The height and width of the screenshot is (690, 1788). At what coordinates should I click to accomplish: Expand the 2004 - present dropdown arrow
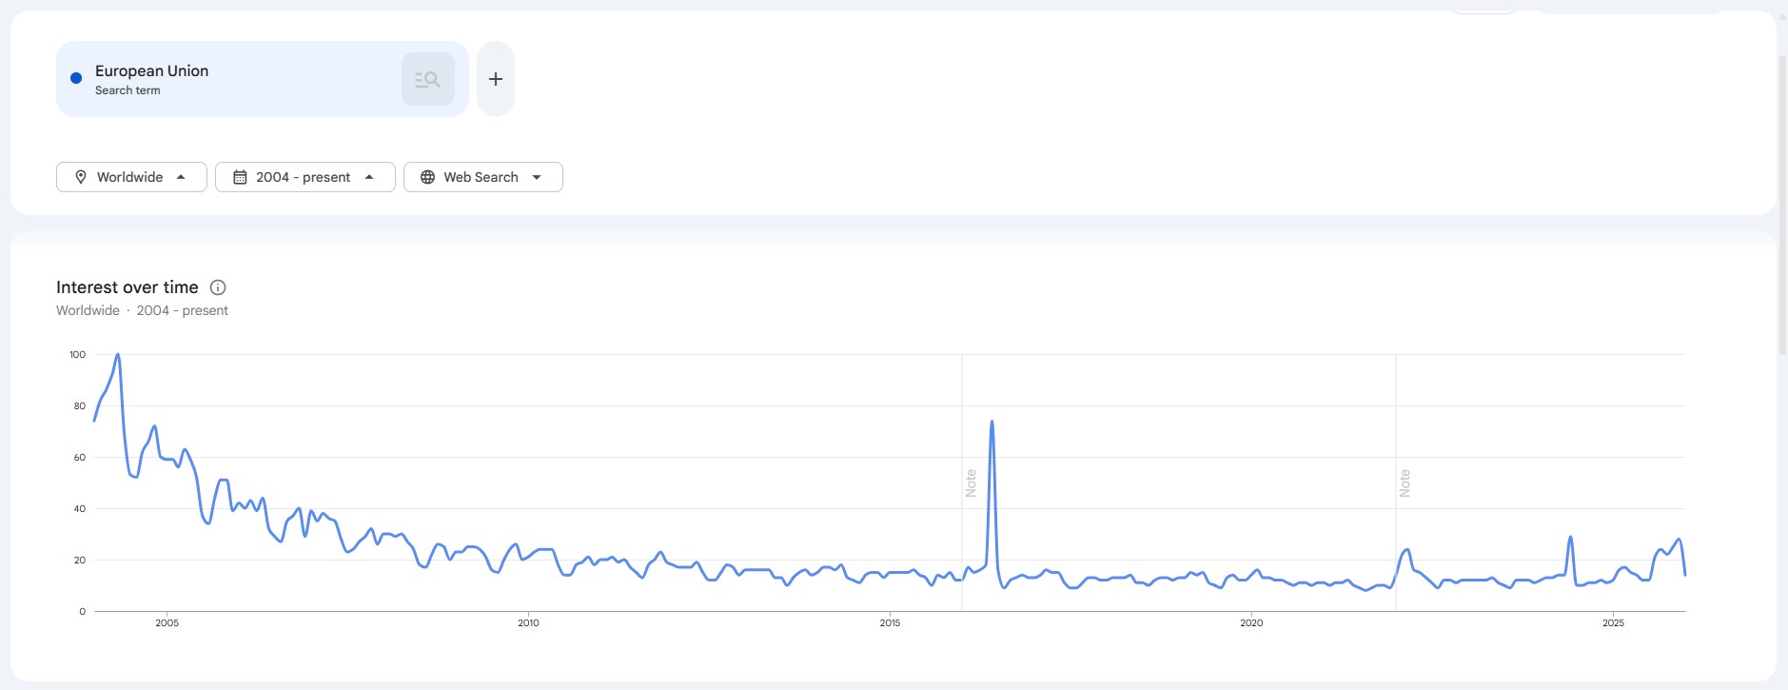(369, 177)
